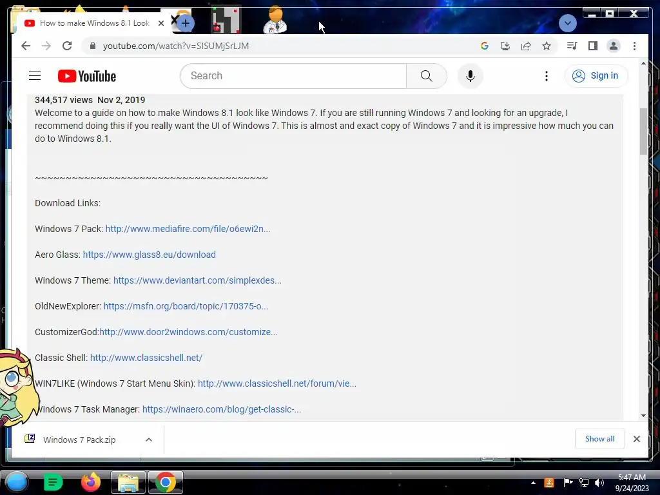Click the address bar URL
This screenshot has height=495, width=660.
176,46
